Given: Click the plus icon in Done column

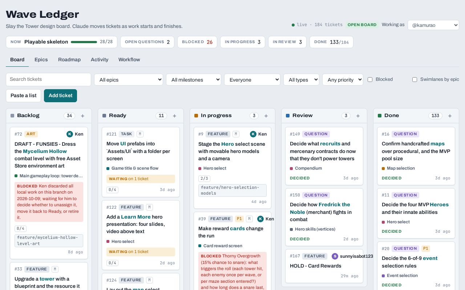Looking at the screenshot, I should (450, 116).
